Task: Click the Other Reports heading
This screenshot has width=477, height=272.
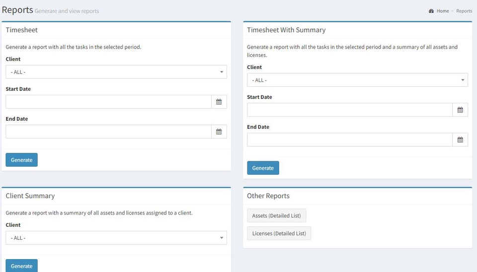Action: [268, 196]
